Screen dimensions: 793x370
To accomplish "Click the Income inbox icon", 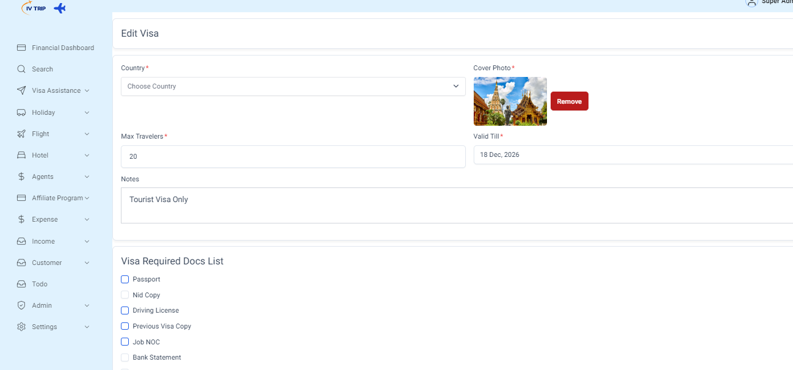I will (21, 241).
